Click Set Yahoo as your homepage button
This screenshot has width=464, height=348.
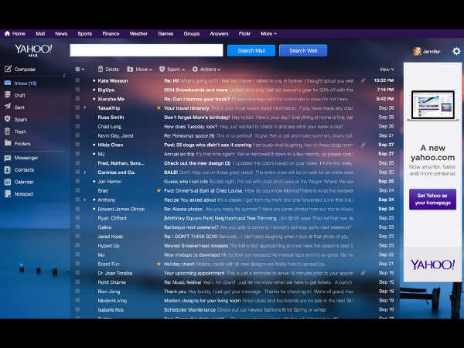[432, 200]
